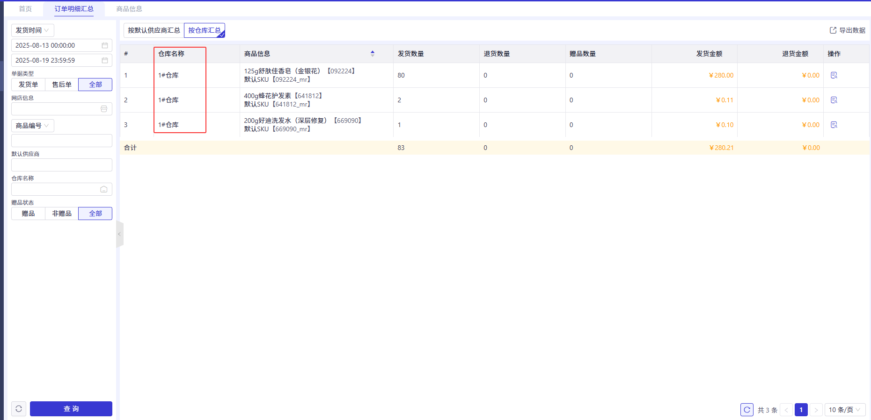
Task: Select the 赠品 gift status
Action: (28, 214)
